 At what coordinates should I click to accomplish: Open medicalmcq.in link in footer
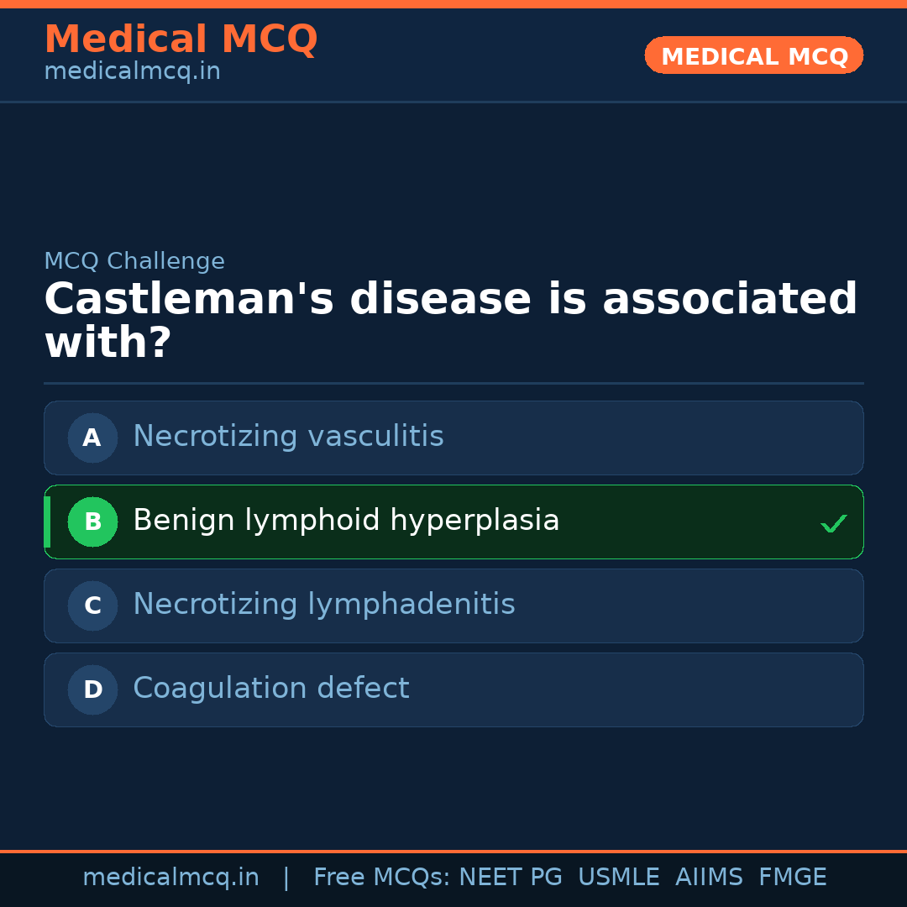[x=170, y=878]
